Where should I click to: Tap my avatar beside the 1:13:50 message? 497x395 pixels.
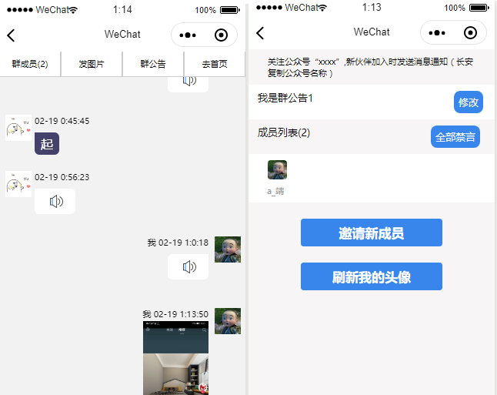228,321
